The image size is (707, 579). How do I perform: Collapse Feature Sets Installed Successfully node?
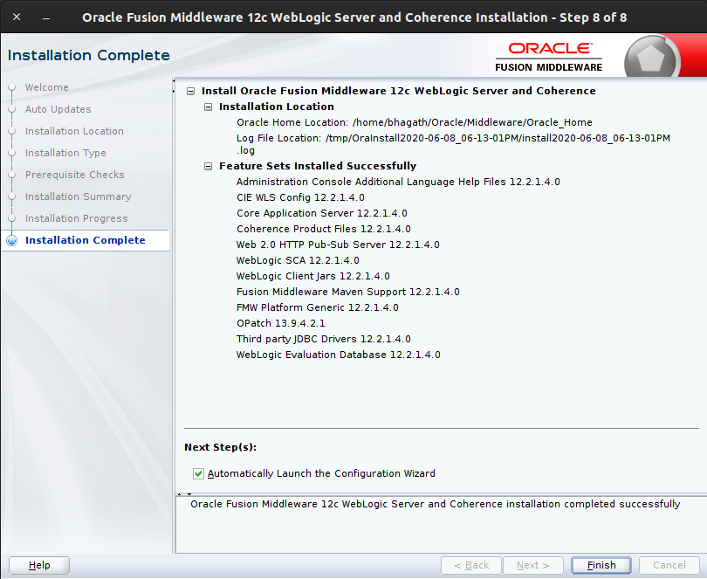(x=208, y=166)
